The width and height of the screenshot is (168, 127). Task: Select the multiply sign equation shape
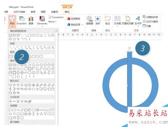[18, 101]
